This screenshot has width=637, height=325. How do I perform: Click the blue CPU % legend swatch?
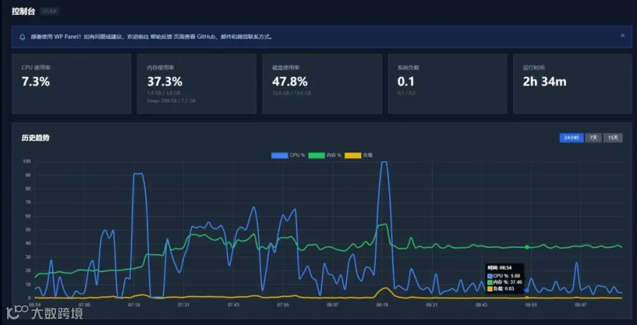[x=279, y=155]
